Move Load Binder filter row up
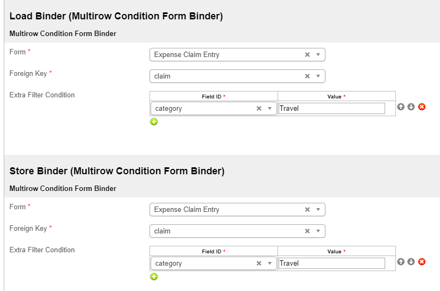Viewport: 440px width, 291px height. (401, 107)
